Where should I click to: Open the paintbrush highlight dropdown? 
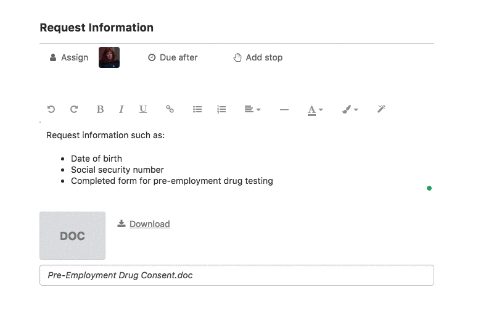350,109
